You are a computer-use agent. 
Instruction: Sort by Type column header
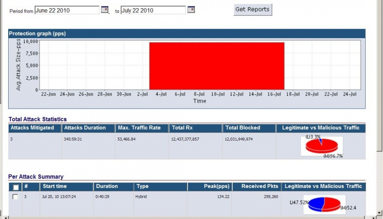tap(161, 186)
